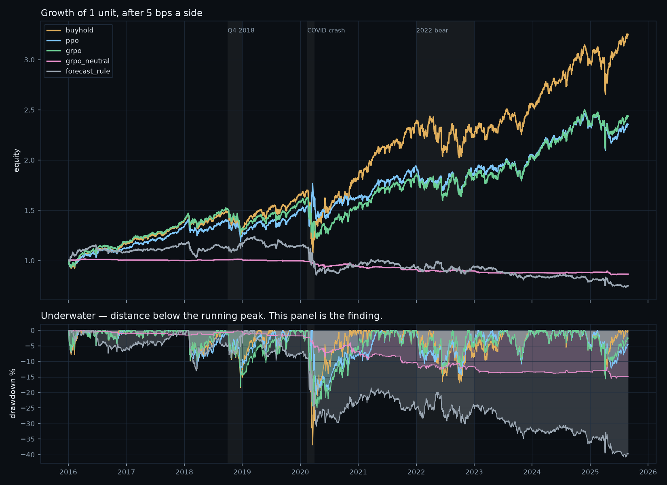Click the 2023 x-axis tick label
The height and width of the screenshot is (485, 667).
(474, 472)
